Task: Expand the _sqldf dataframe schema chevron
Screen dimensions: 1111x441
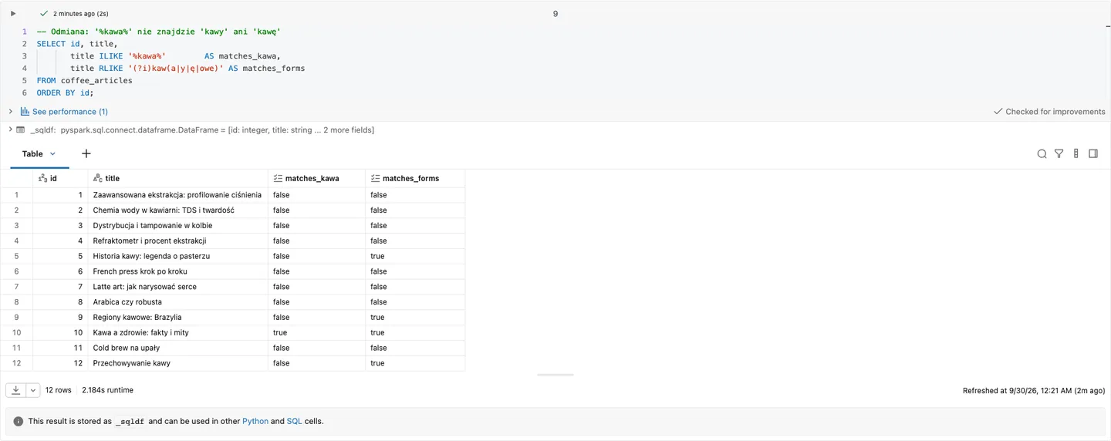Action: coord(9,130)
